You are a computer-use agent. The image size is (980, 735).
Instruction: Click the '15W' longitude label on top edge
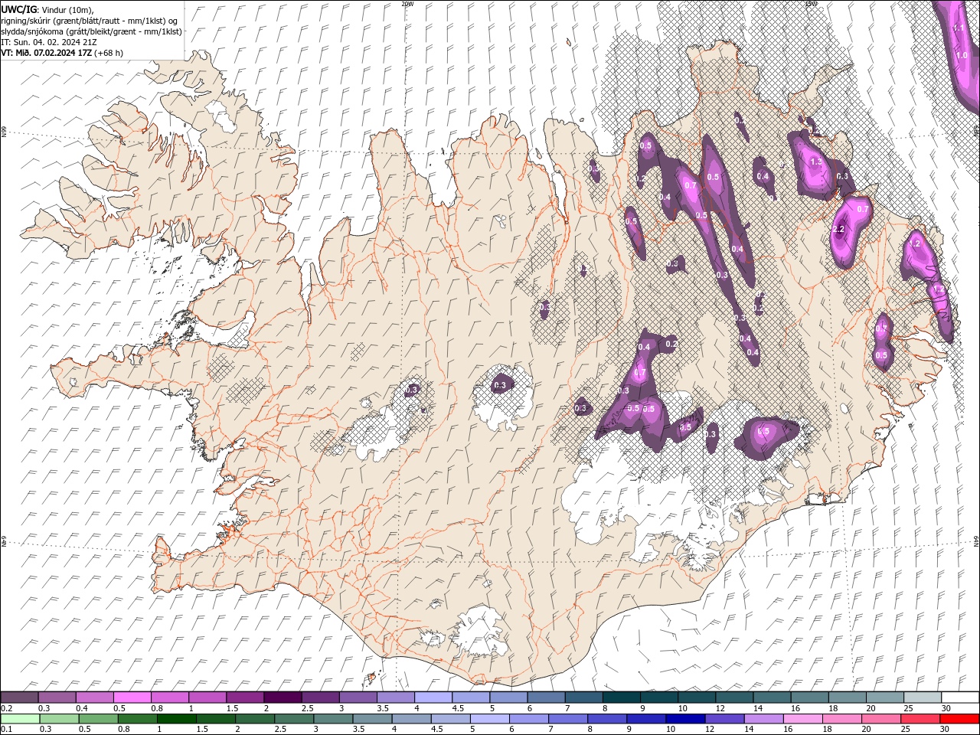811,4
